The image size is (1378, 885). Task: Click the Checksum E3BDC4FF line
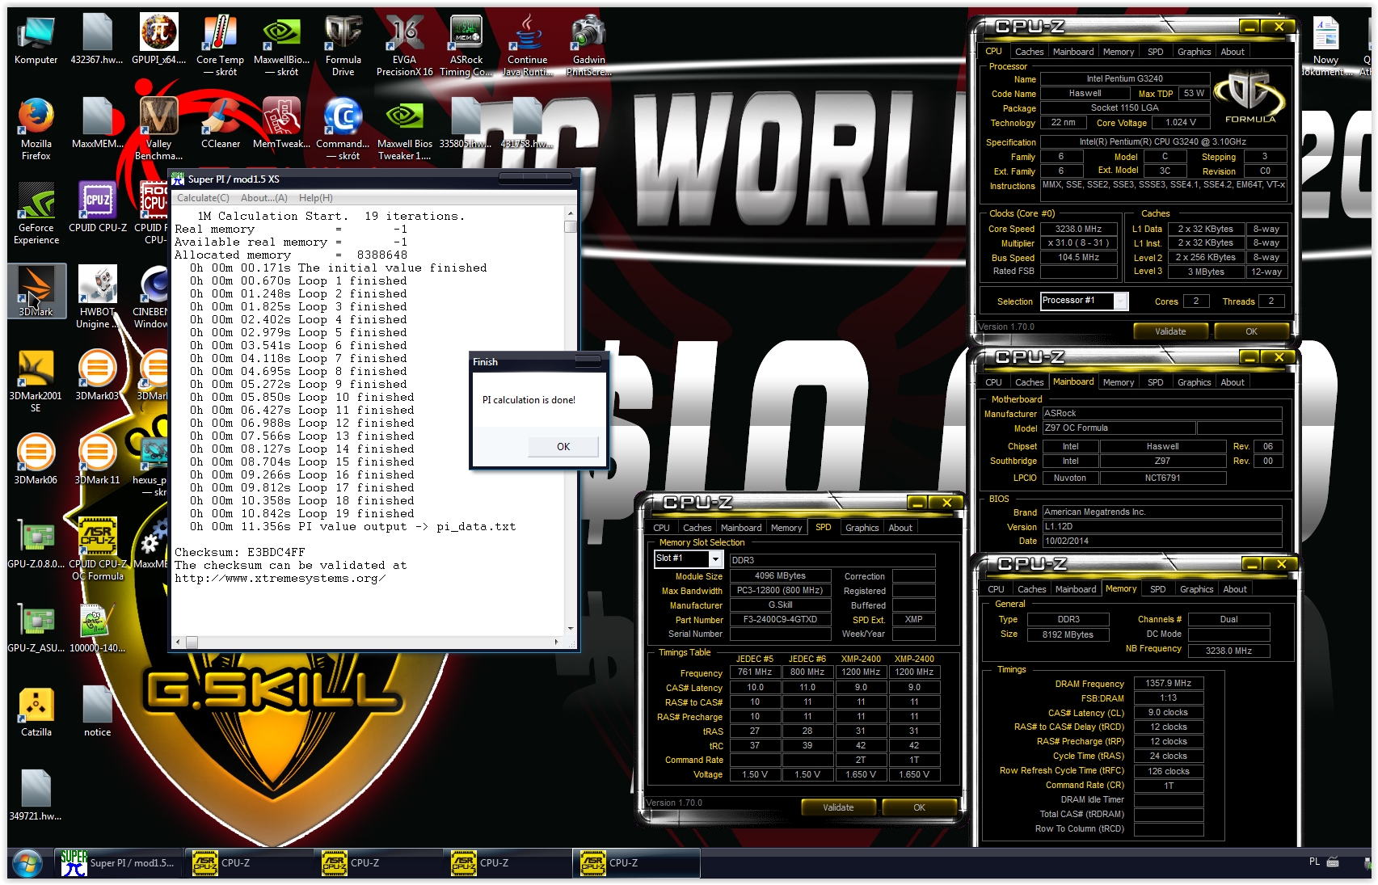coord(240,553)
